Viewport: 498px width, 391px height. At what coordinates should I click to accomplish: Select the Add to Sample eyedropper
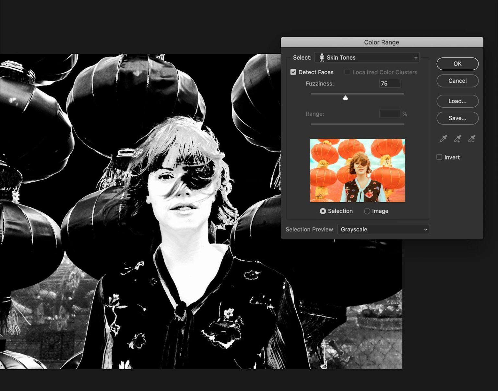tap(457, 139)
